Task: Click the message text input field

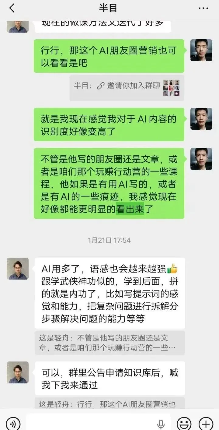Action: click(98, 423)
